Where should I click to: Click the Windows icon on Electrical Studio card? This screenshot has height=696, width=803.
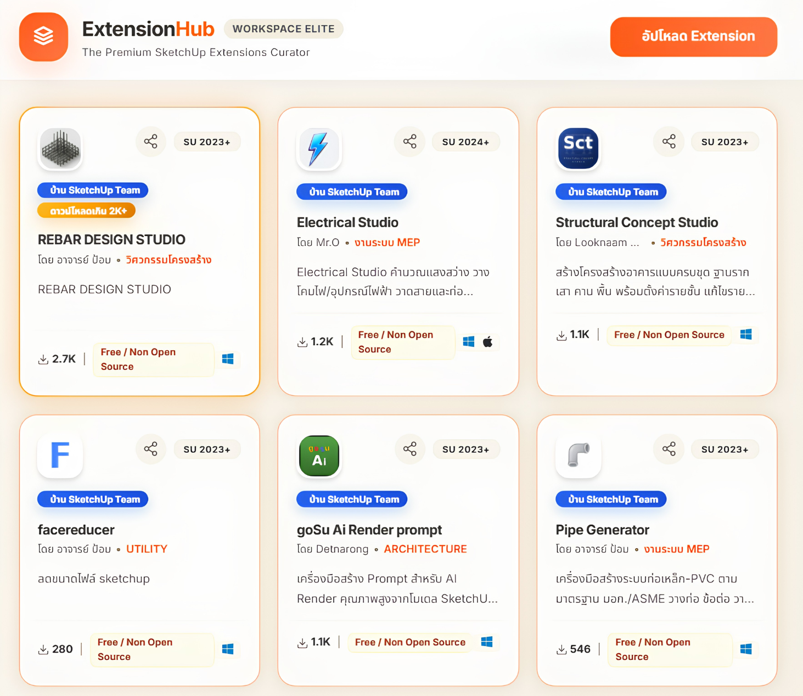pyautogui.click(x=468, y=342)
